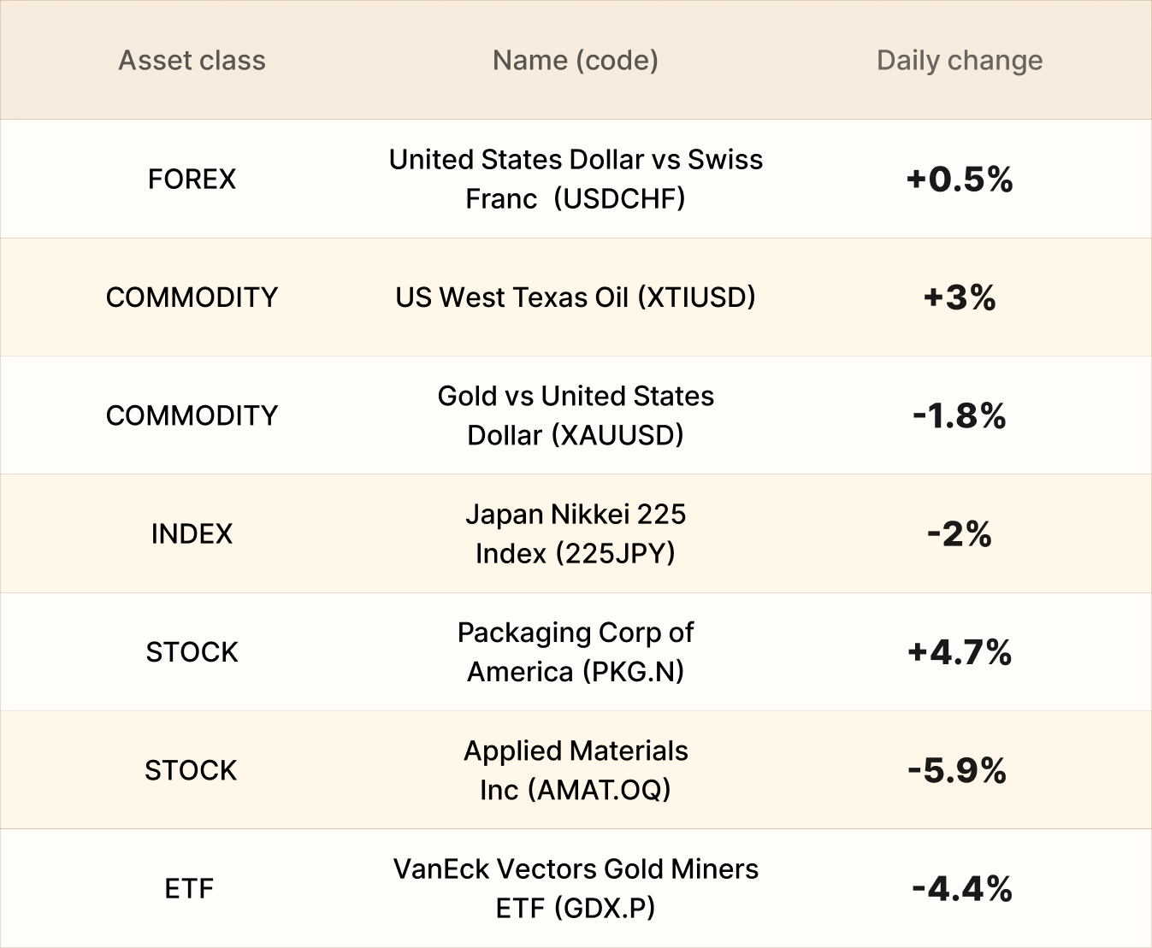Select the ETF asset class cell

pyautogui.click(x=189, y=888)
